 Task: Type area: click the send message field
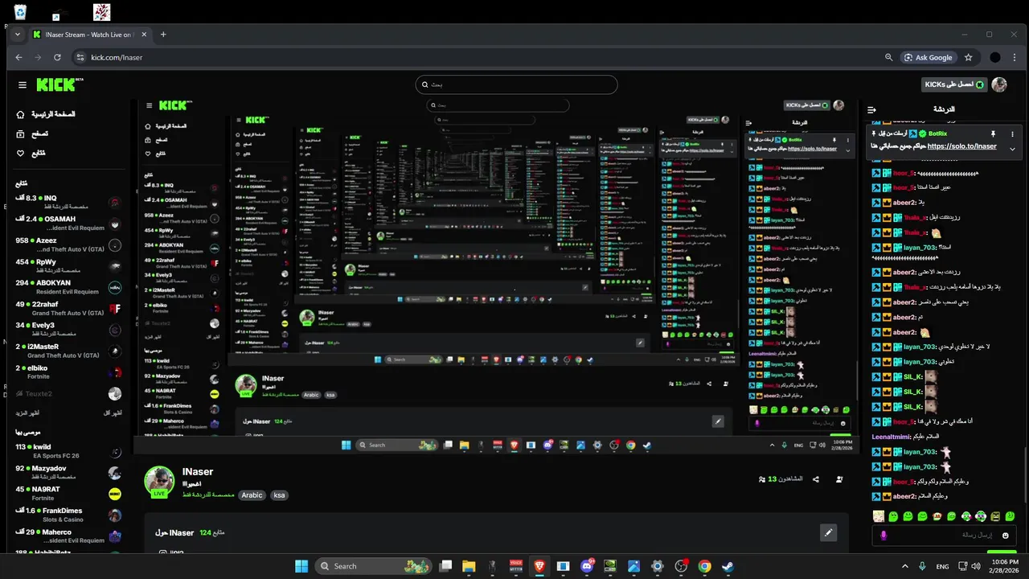945,535
